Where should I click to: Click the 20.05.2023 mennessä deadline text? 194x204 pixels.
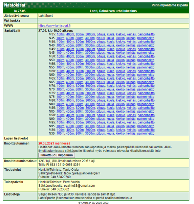click(54, 143)
